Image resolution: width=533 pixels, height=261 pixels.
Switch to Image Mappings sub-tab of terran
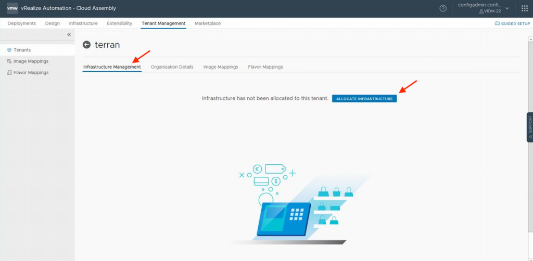(221, 67)
